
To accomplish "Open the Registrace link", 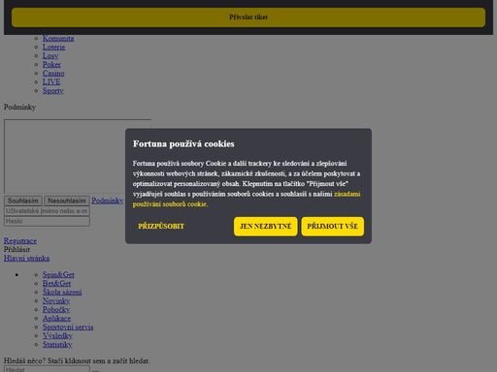I will click(20, 241).
